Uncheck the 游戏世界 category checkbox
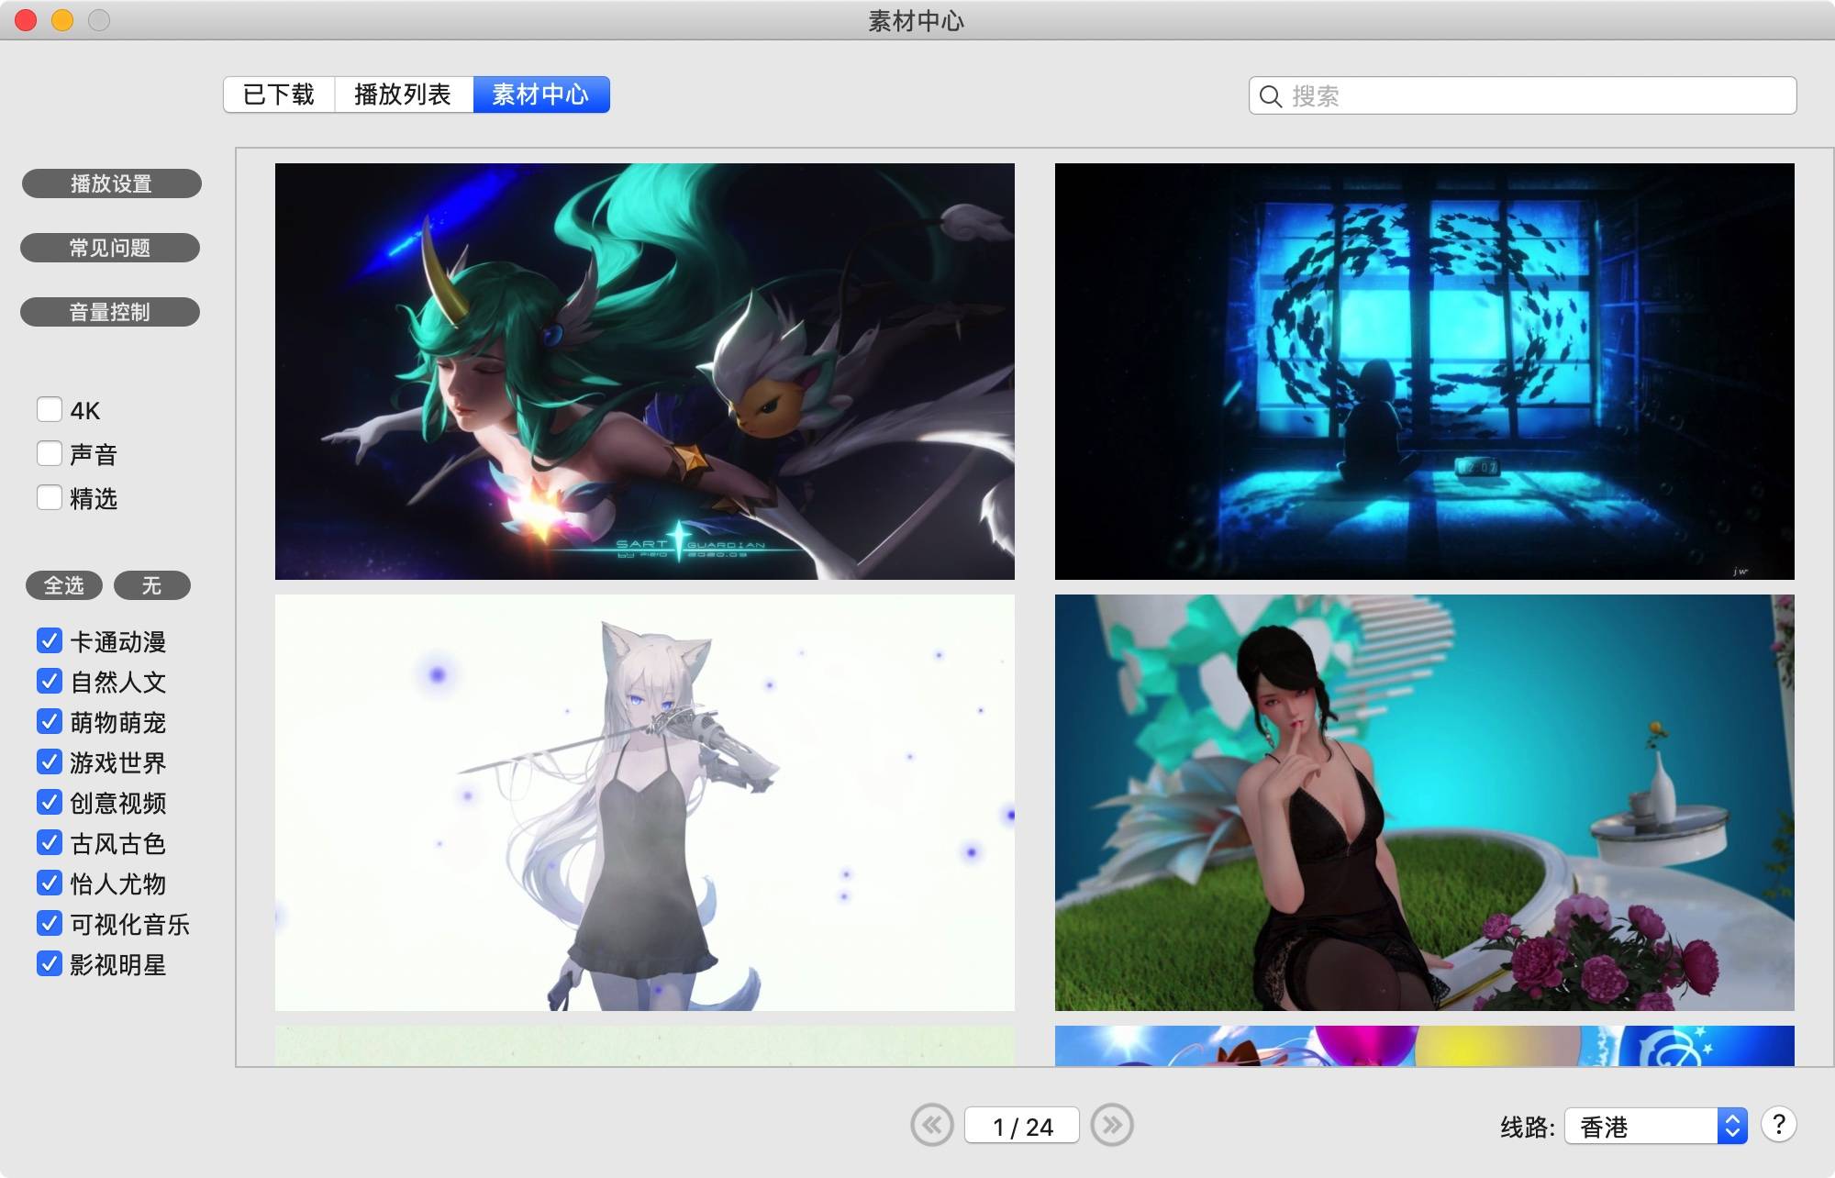 tap(50, 761)
